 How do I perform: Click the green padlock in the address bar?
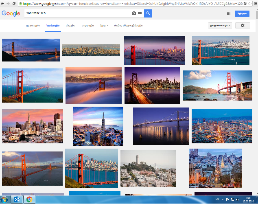(20, 4)
